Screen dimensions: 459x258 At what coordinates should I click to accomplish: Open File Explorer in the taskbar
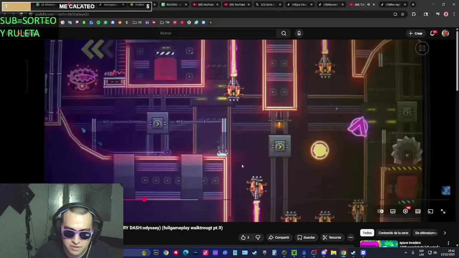pyautogui.click(x=333, y=253)
